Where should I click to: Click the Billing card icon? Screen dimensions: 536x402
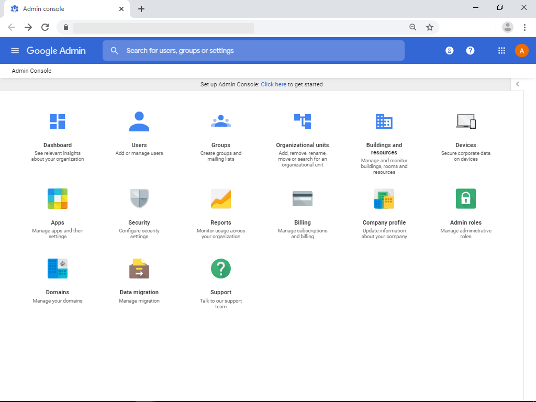click(303, 198)
